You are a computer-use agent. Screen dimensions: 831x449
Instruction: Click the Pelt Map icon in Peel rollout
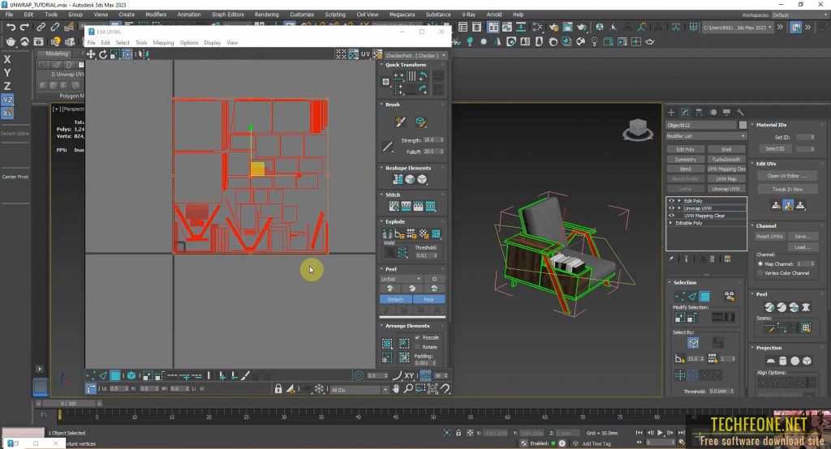806,307
